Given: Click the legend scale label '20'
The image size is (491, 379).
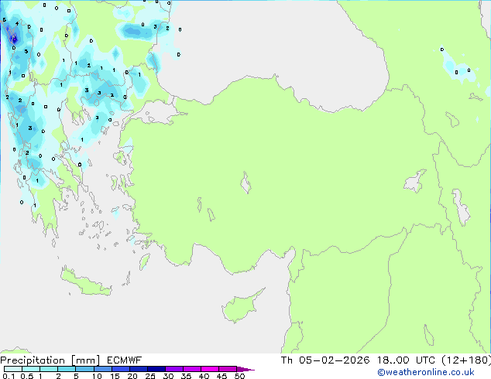Looking at the screenshot, I should coord(132,376).
